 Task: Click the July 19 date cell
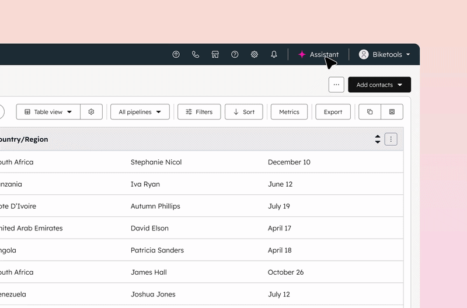(x=279, y=206)
